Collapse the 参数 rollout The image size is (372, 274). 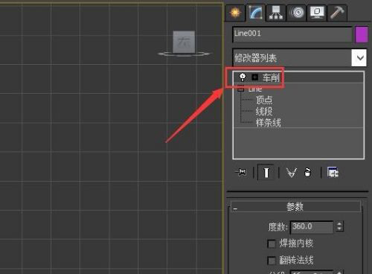click(295, 206)
